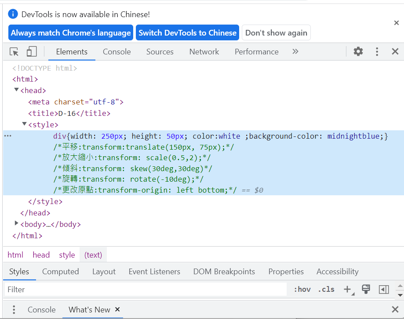
Task: Select the opening html tag
Action: 25,79
